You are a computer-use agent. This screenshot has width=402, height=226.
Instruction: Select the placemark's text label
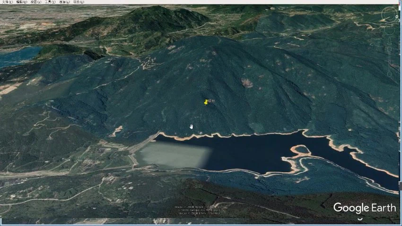tap(211, 101)
